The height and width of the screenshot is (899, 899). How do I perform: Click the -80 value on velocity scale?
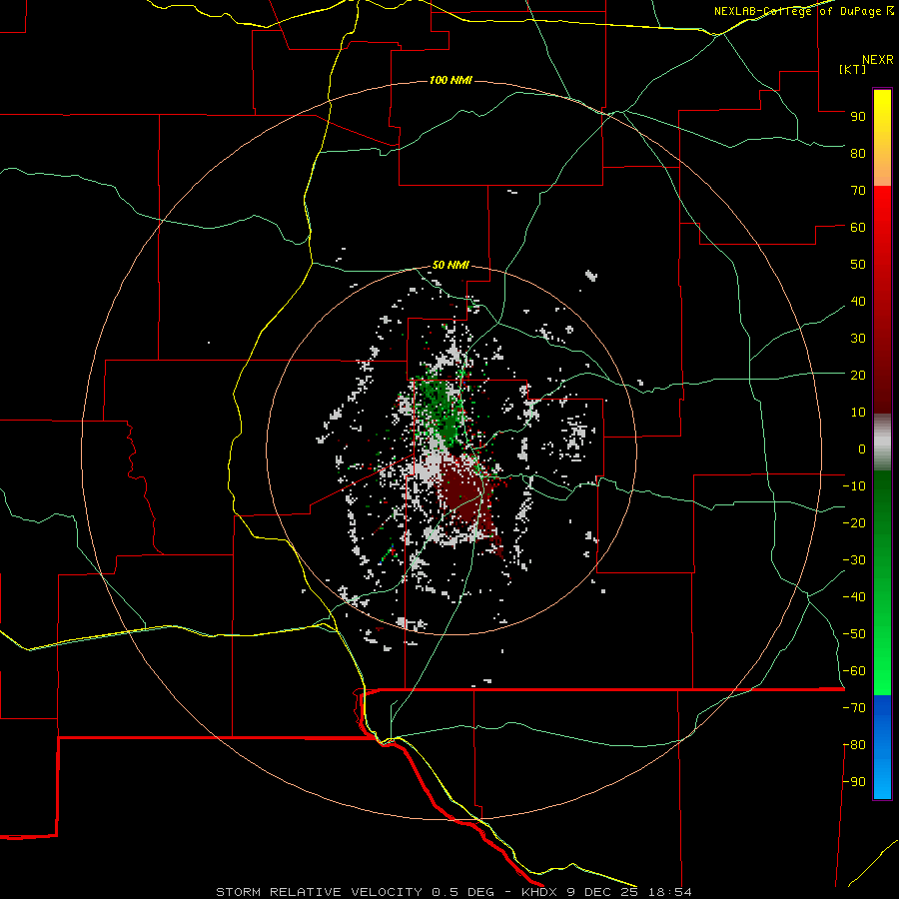coord(854,745)
